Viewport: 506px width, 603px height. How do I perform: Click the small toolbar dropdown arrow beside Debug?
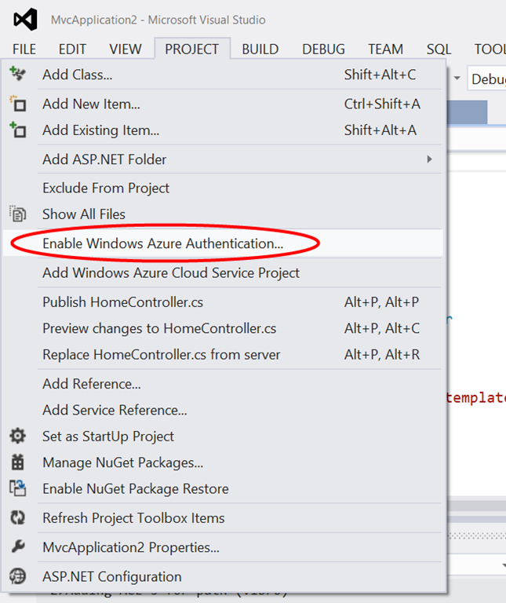tap(457, 78)
